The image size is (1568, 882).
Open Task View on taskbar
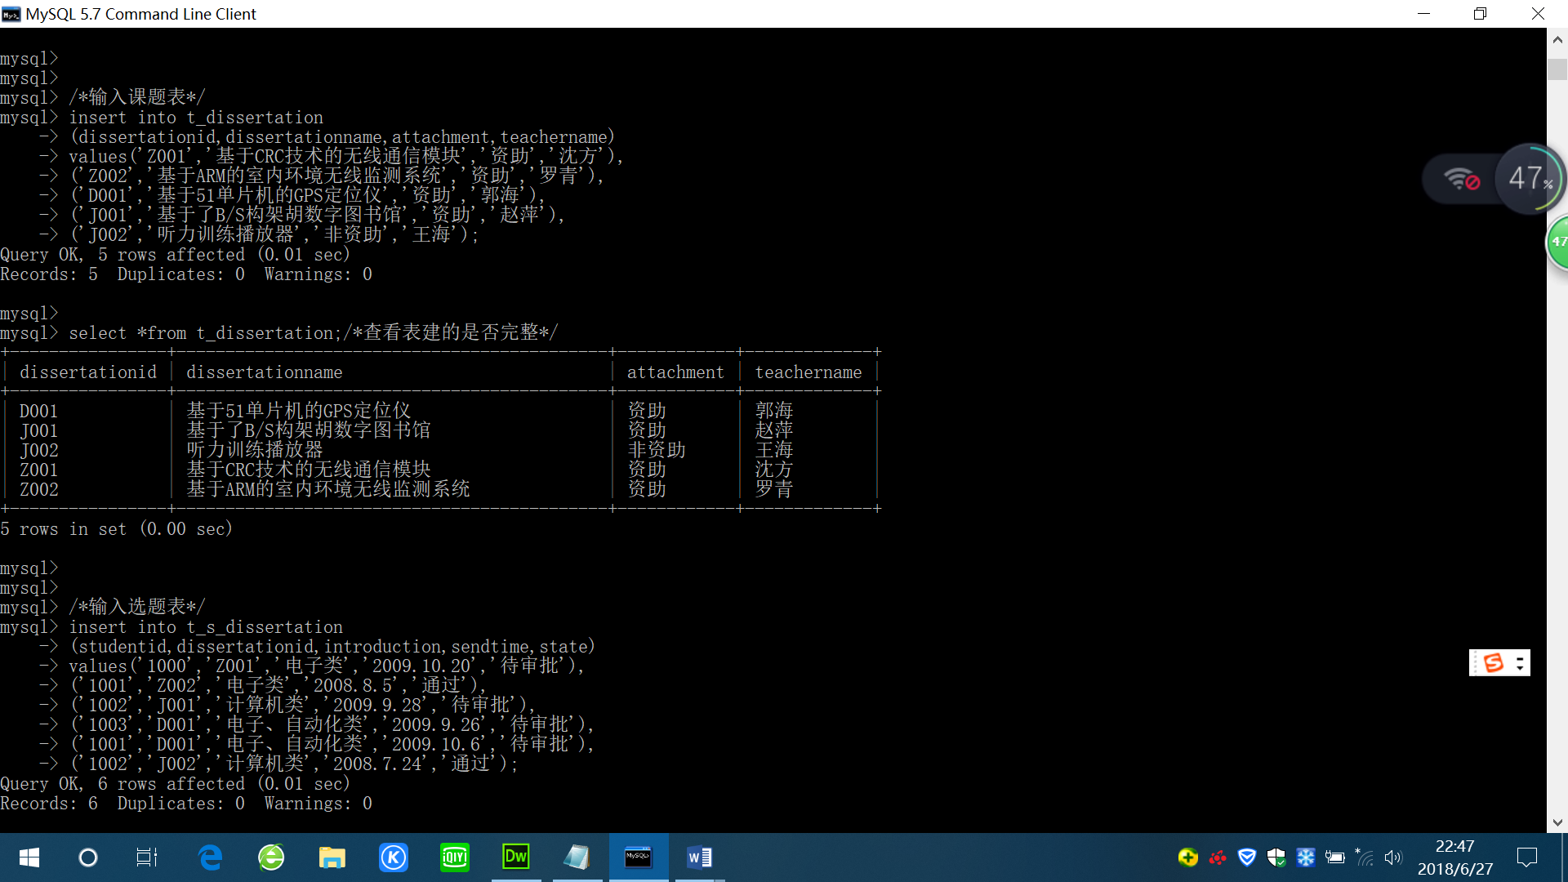147,857
